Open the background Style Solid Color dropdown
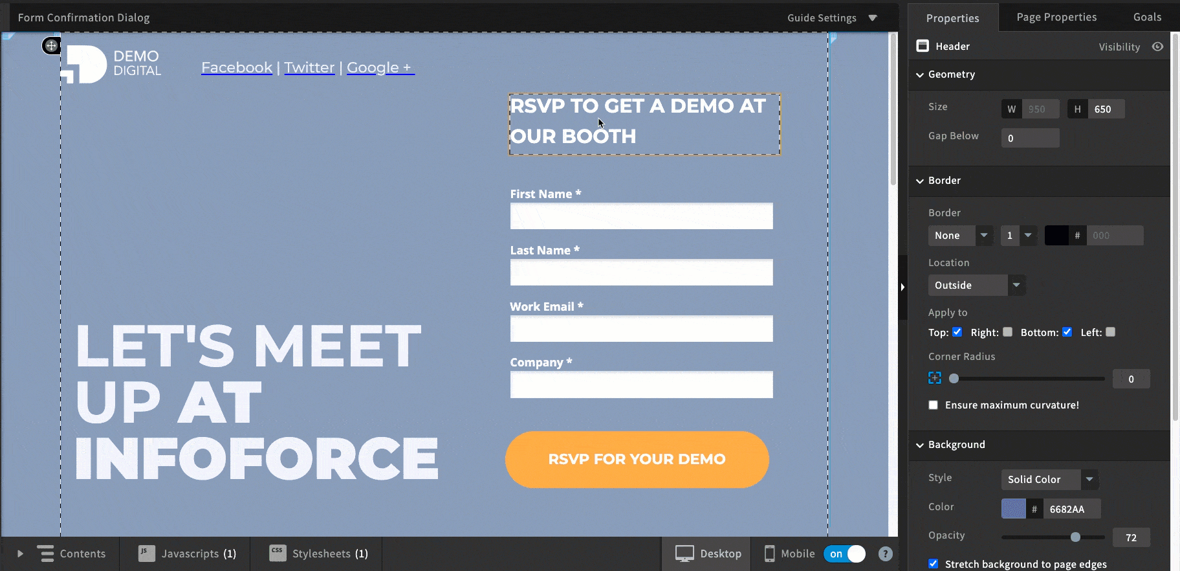This screenshot has width=1180, height=571. (x=1050, y=480)
